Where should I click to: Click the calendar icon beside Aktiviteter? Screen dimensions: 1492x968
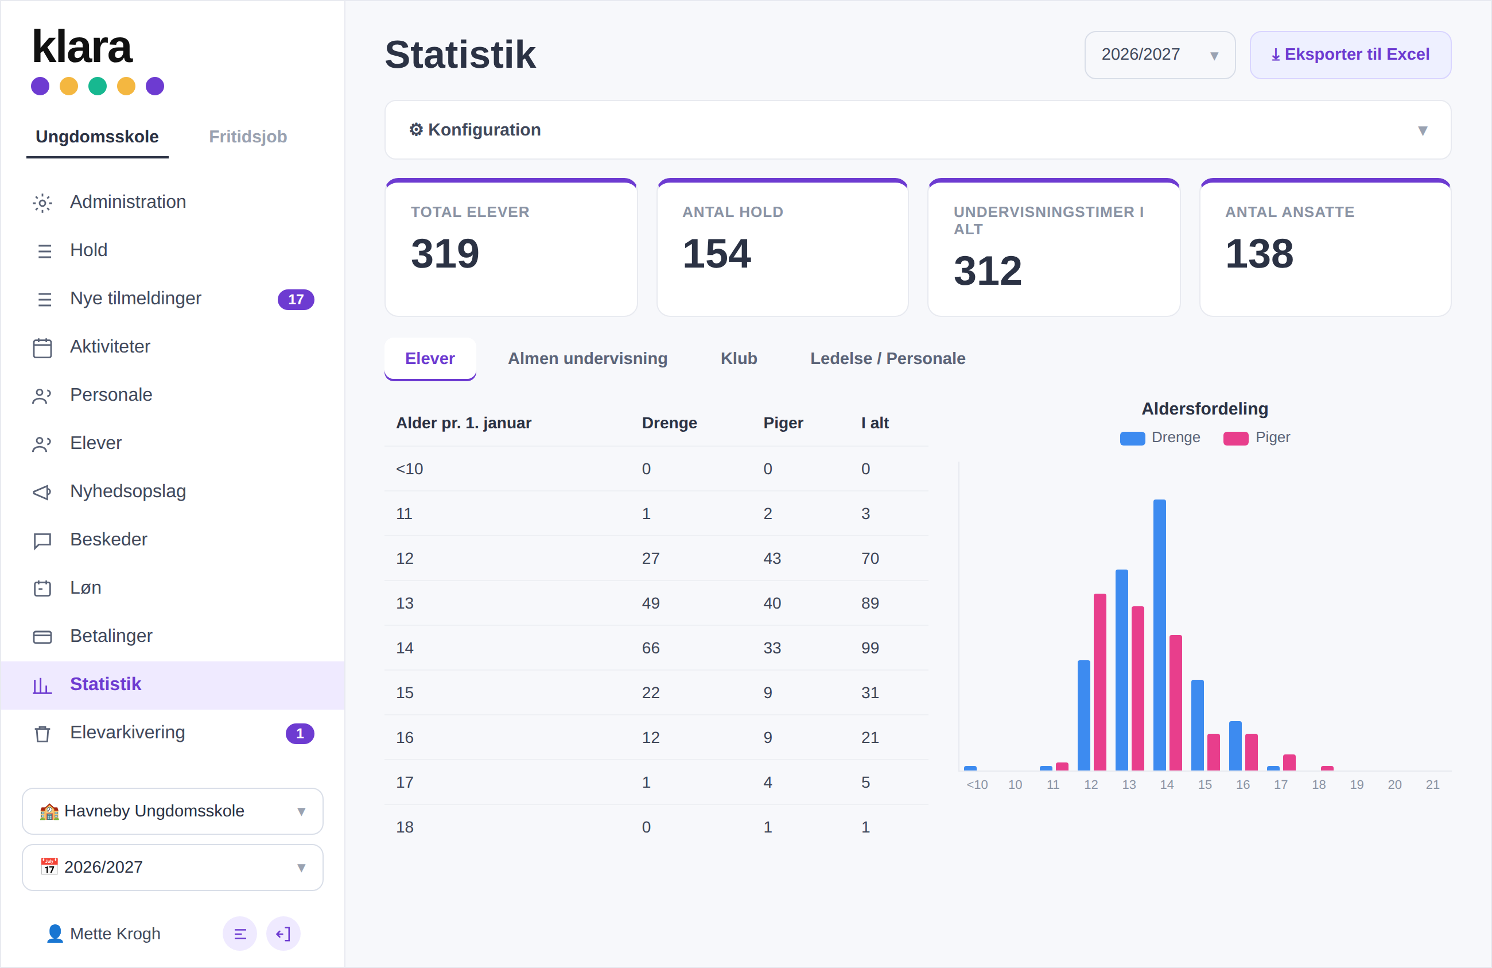click(x=42, y=347)
